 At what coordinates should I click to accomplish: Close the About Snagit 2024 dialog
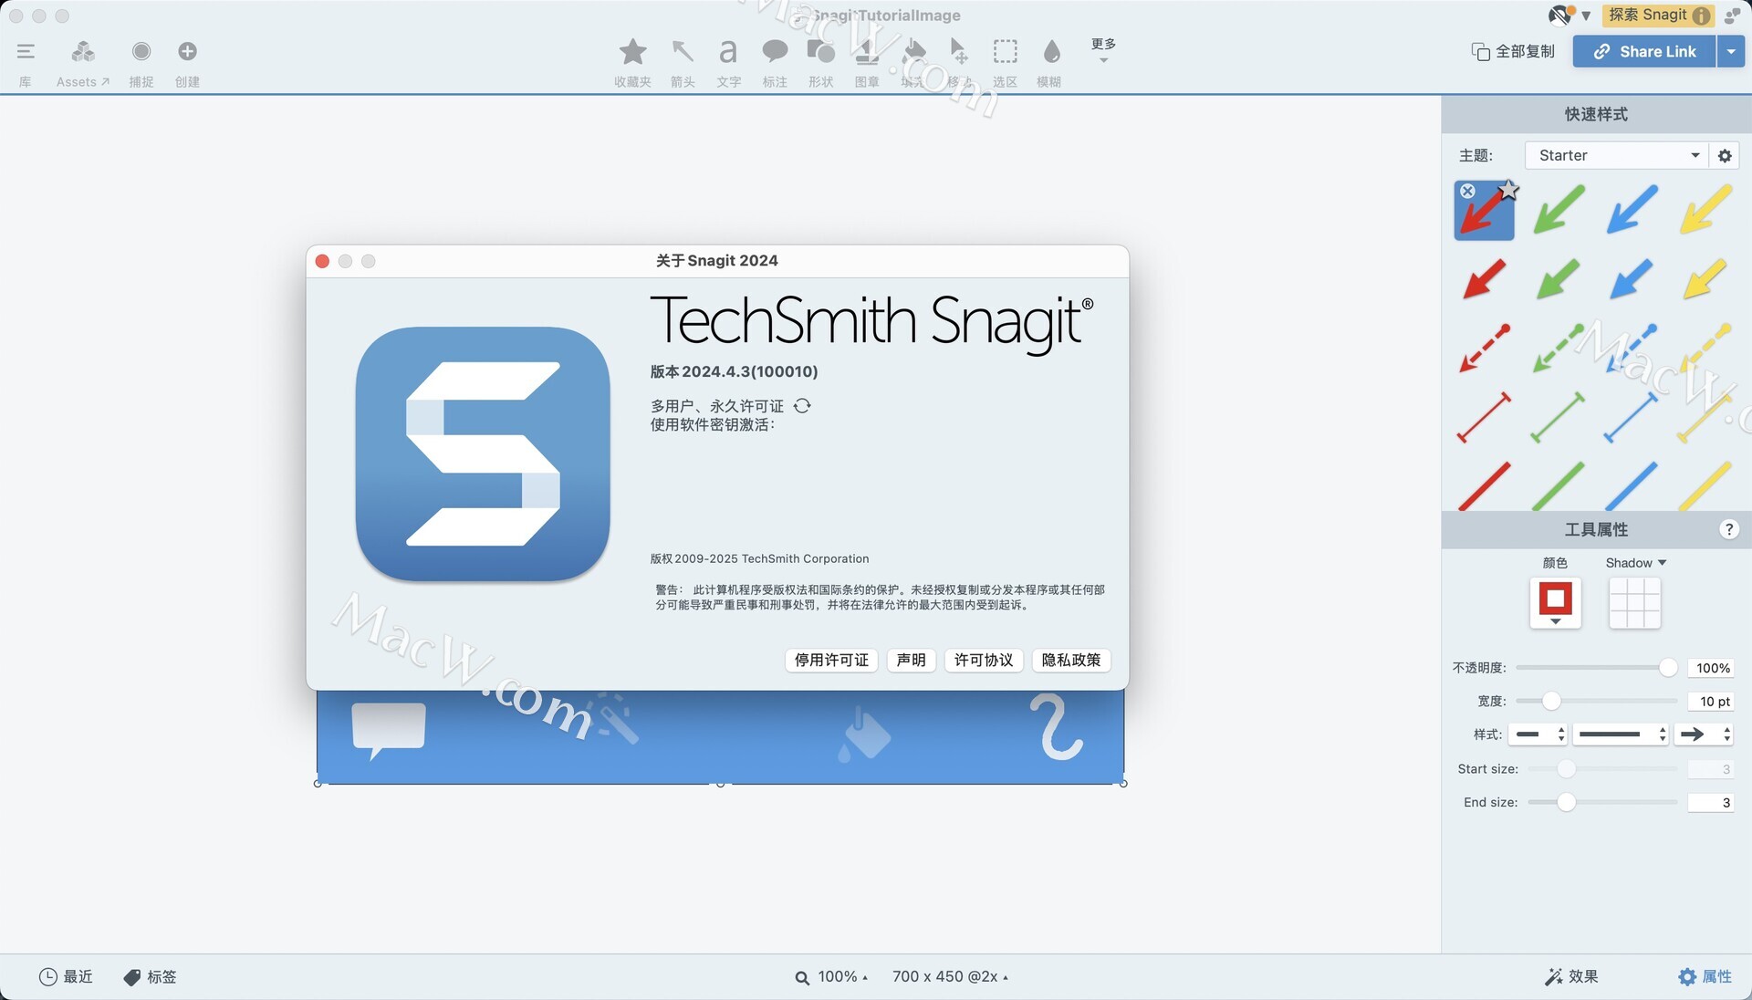322,261
